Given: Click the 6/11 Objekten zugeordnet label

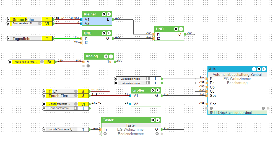Looking at the screenshot, I should [x=231, y=113].
